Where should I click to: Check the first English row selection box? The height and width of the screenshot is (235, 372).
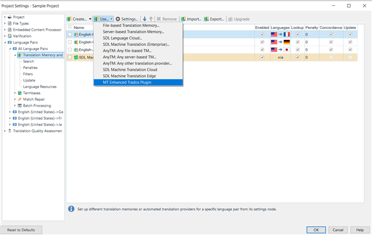[70, 34]
